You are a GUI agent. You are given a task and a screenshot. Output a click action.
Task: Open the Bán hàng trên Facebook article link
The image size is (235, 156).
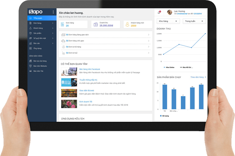click(x=89, y=69)
